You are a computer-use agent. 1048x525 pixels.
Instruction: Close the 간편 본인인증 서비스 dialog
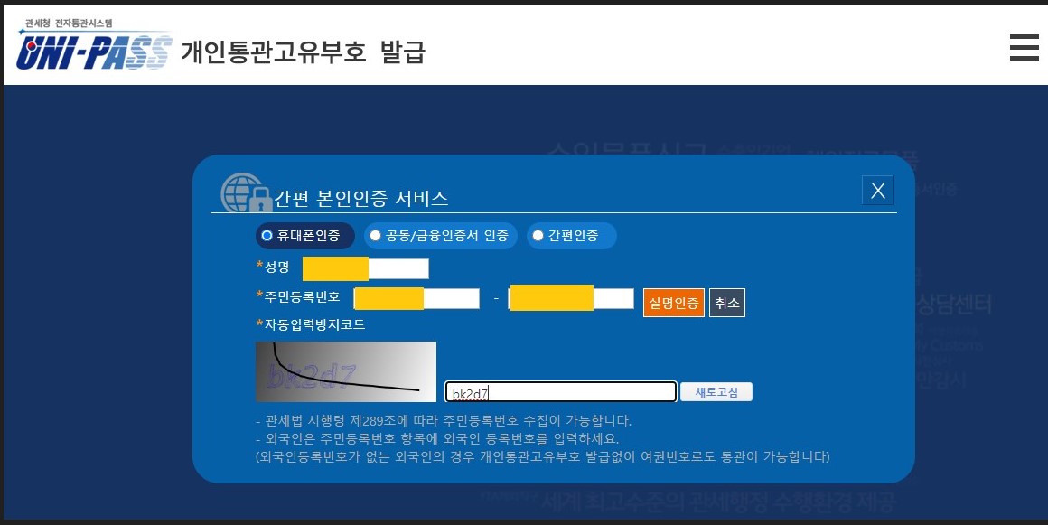tap(876, 190)
